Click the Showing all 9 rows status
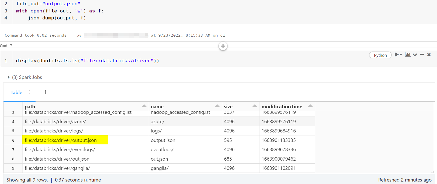Viewport: 437px width, 184px height. click(x=27, y=180)
